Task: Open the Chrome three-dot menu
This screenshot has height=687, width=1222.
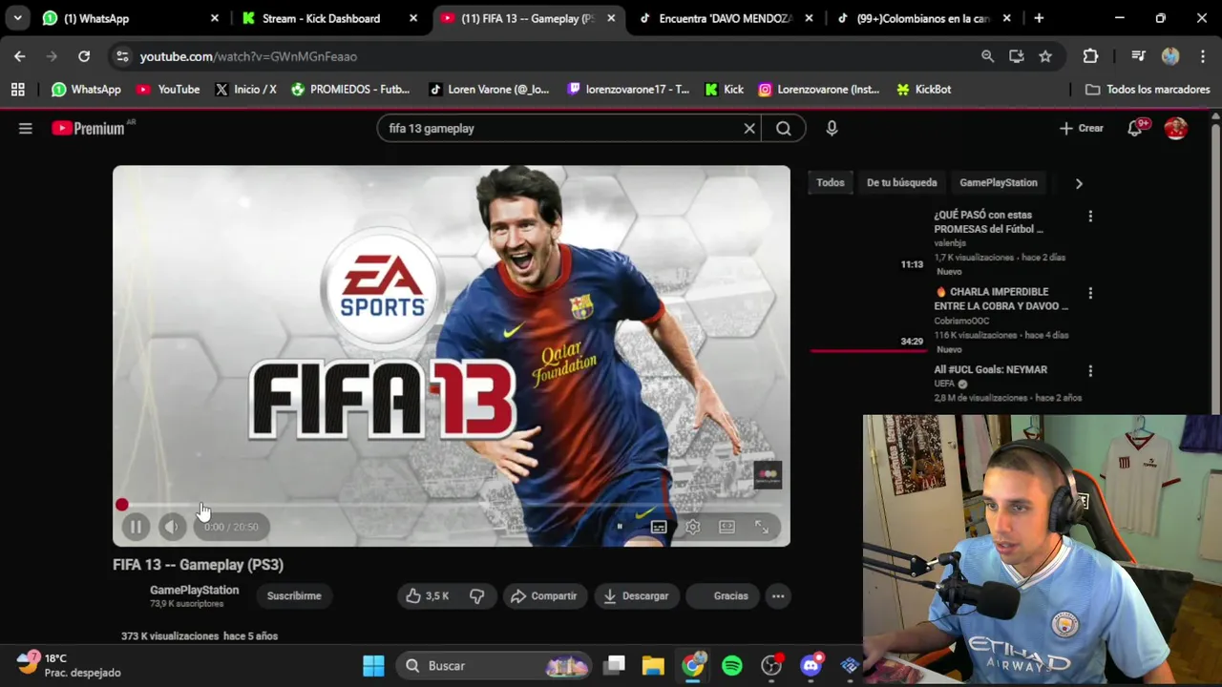Action: (x=1201, y=56)
